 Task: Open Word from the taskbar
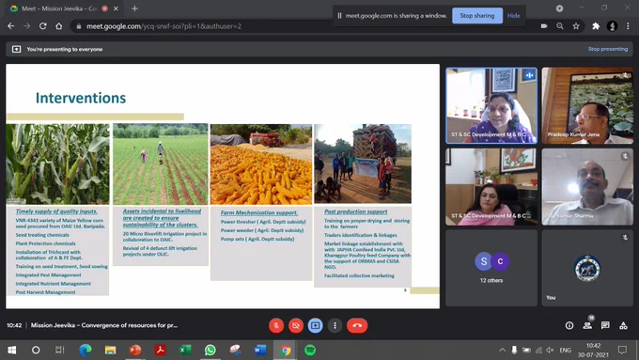click(x=260, y=350)
